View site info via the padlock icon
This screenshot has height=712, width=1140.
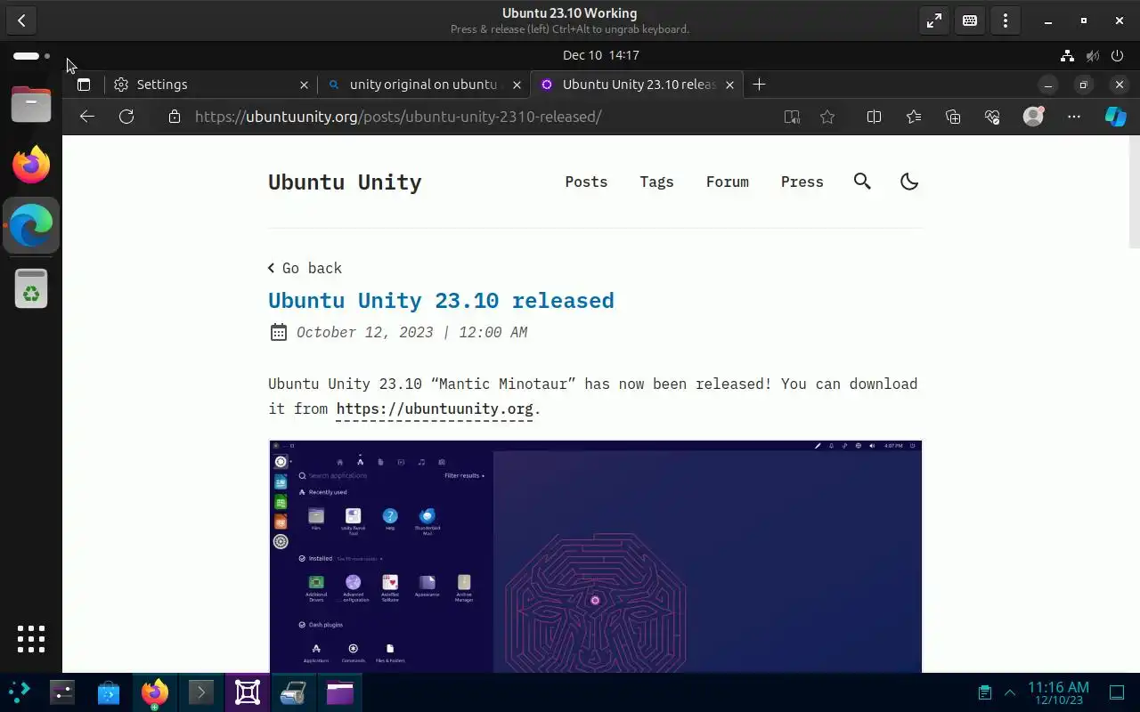[175, 117]
